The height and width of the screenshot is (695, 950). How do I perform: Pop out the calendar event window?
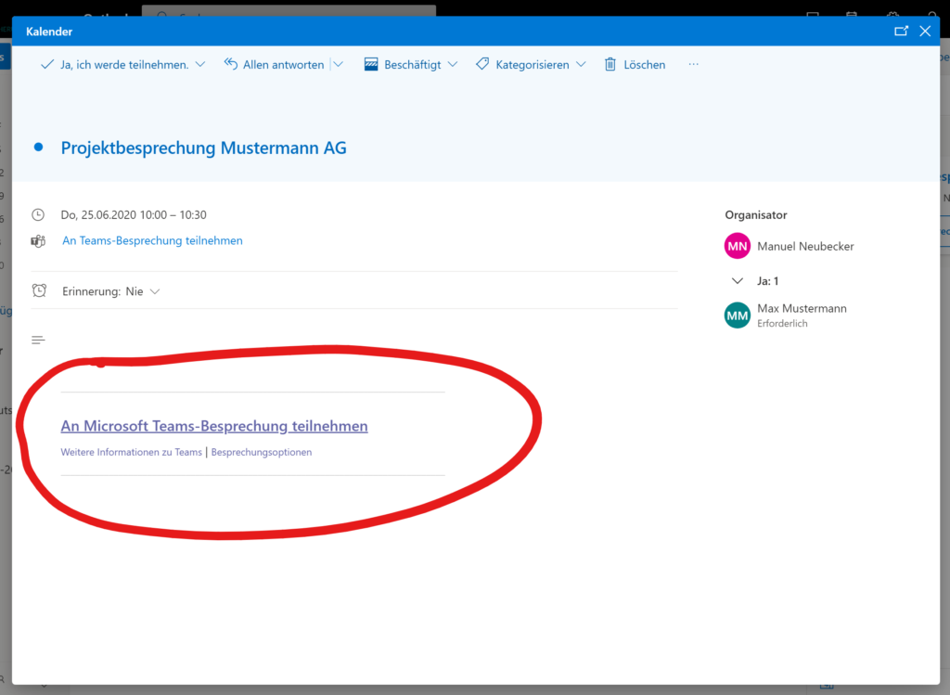[x=902, y=31]
